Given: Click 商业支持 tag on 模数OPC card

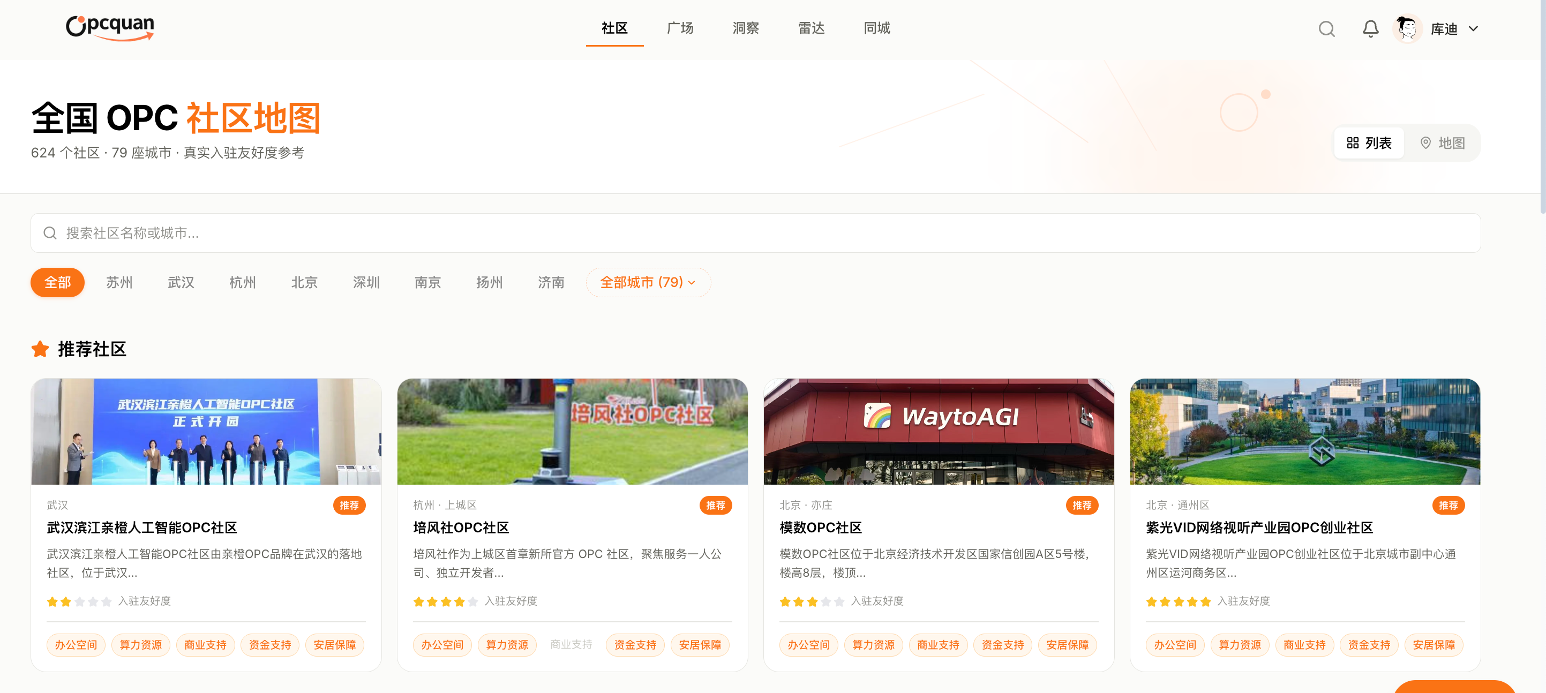Looking at the screenshot, I should (938, 645).
